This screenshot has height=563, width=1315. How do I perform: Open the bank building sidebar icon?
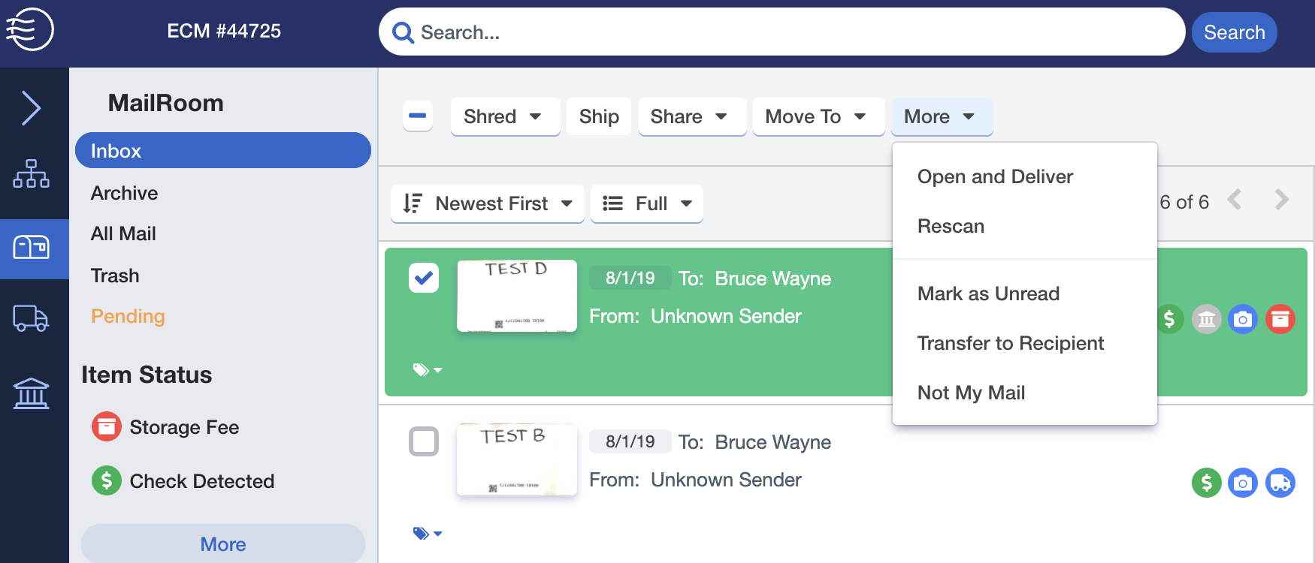click(31, 393)
